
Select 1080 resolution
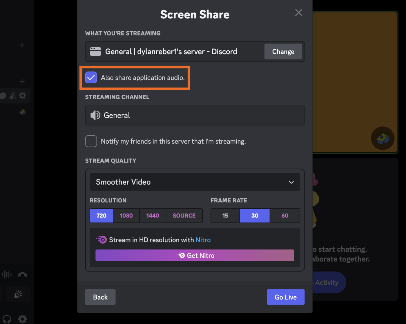click(x=126, y=216)
